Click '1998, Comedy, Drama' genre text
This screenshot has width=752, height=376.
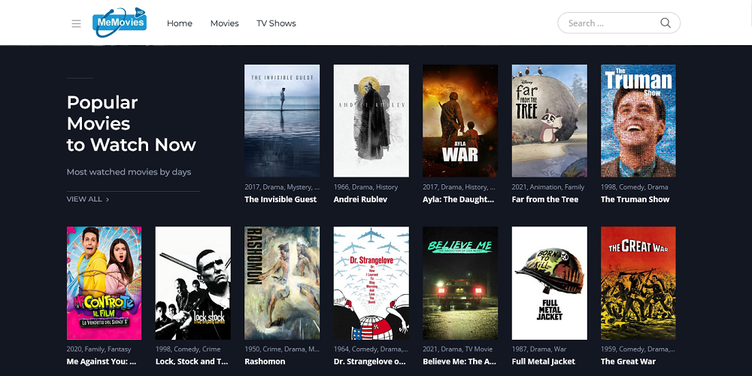tap(635, 187)
